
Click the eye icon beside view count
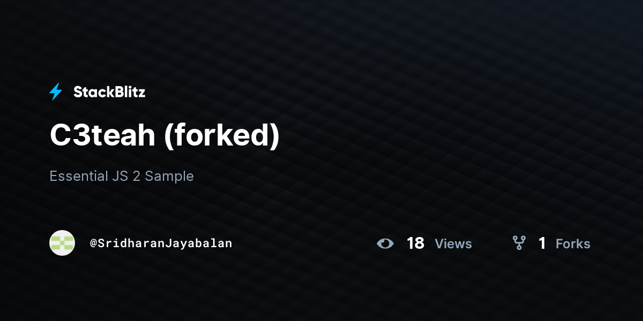click(x=385, y=243)
